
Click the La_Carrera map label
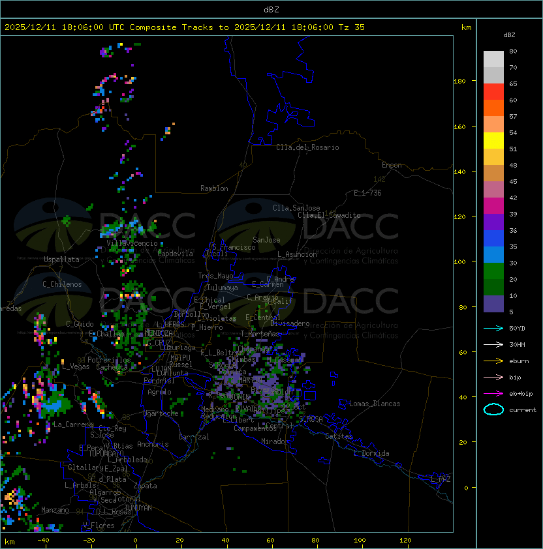coord(73,424)
